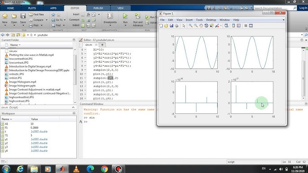Image resolution: width=308 pixels, height=173 pixels.
Task: Expand the Breakpoints dropdown arrow
Action: pos(110,26)
